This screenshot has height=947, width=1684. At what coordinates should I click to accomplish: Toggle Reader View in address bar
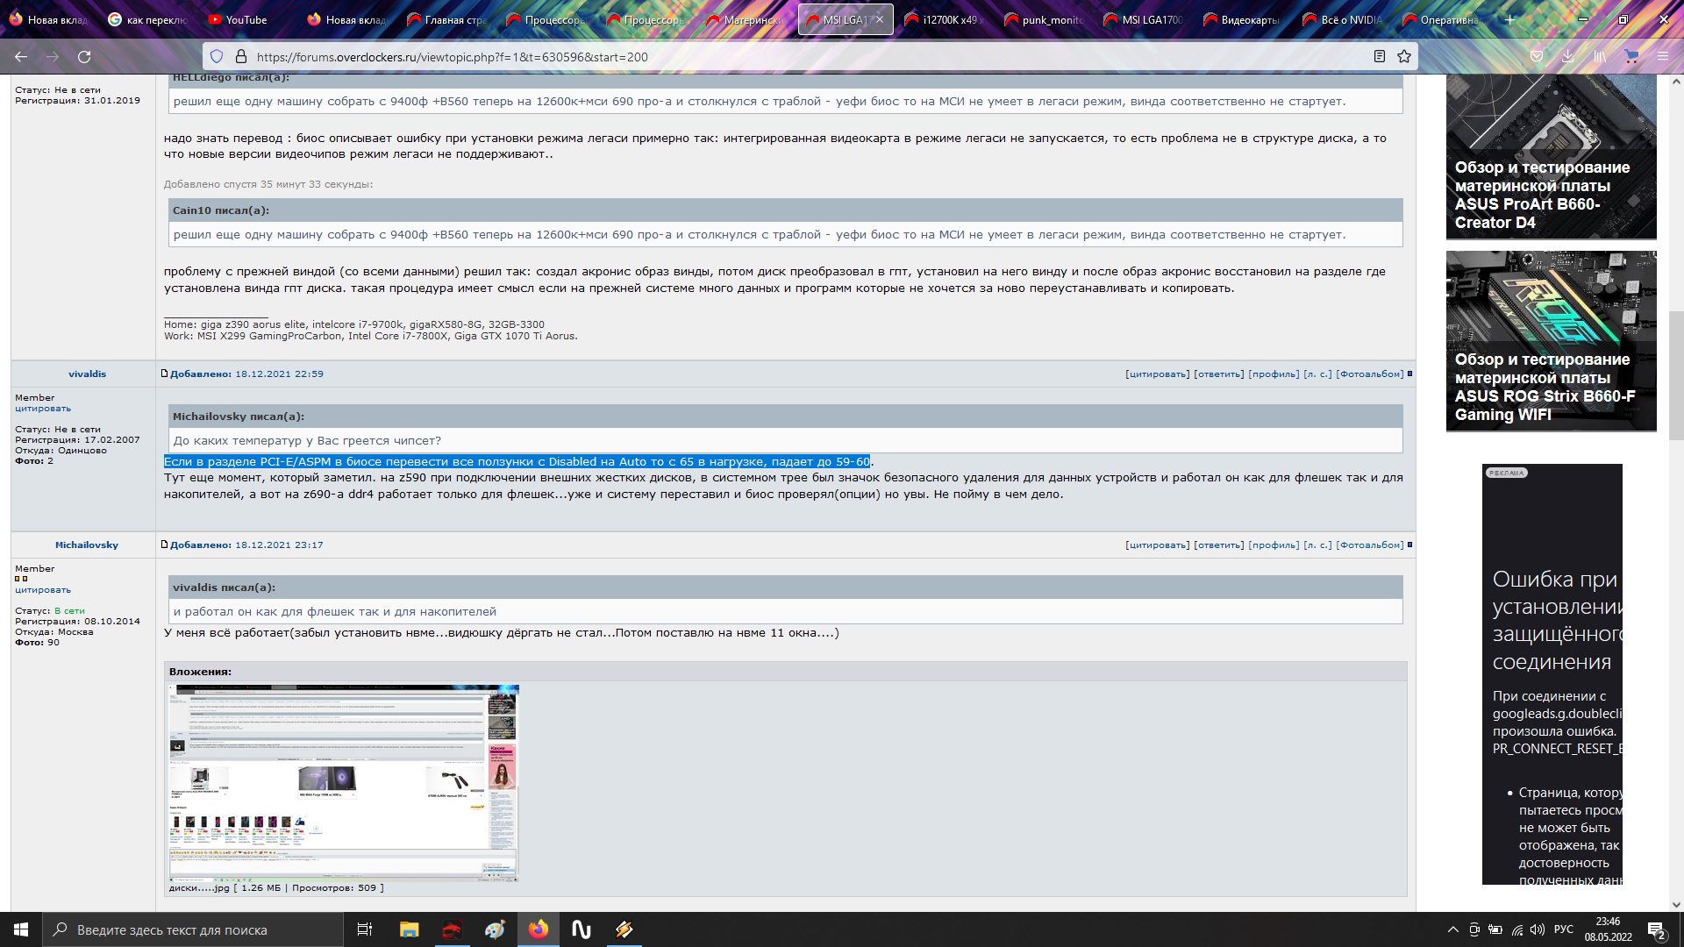tap(1379, 57)
